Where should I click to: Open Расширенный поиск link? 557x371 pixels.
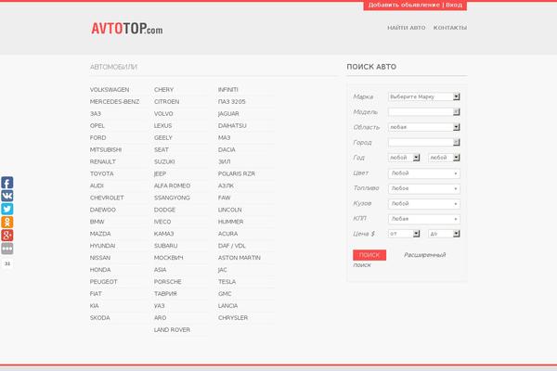click(x=425, y=255)
